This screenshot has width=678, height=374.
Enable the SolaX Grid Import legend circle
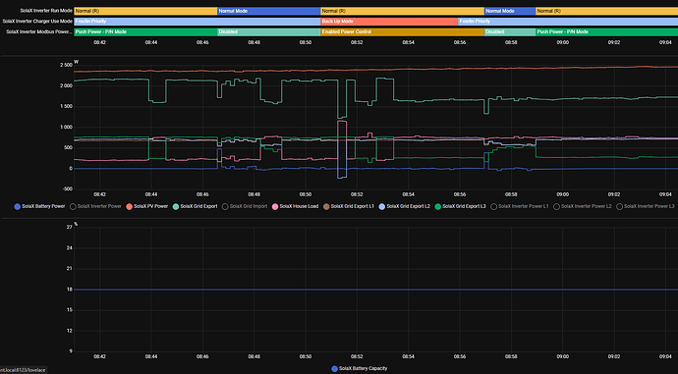225,207
